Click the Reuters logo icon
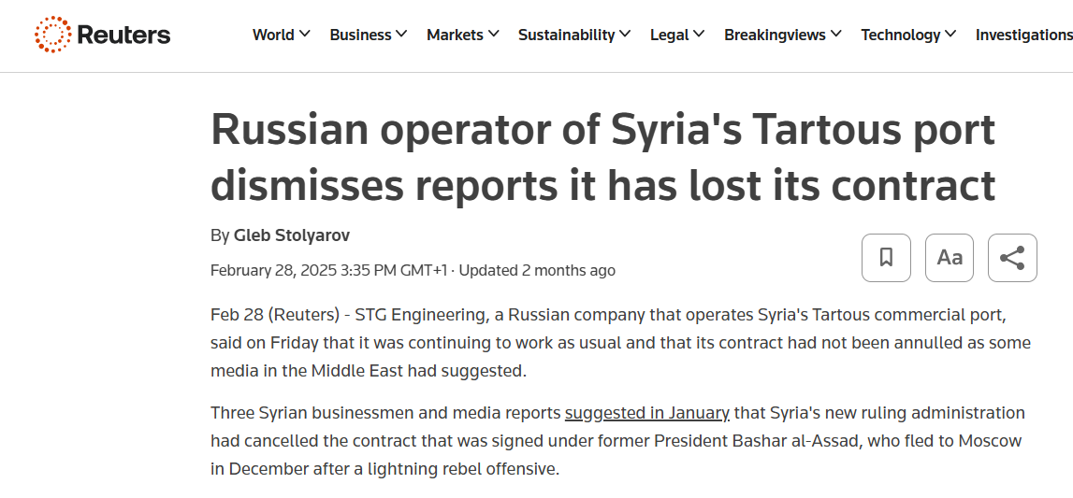Image resolution: width=1073 pixels, height=498 pixels. (x=52, y=36)
